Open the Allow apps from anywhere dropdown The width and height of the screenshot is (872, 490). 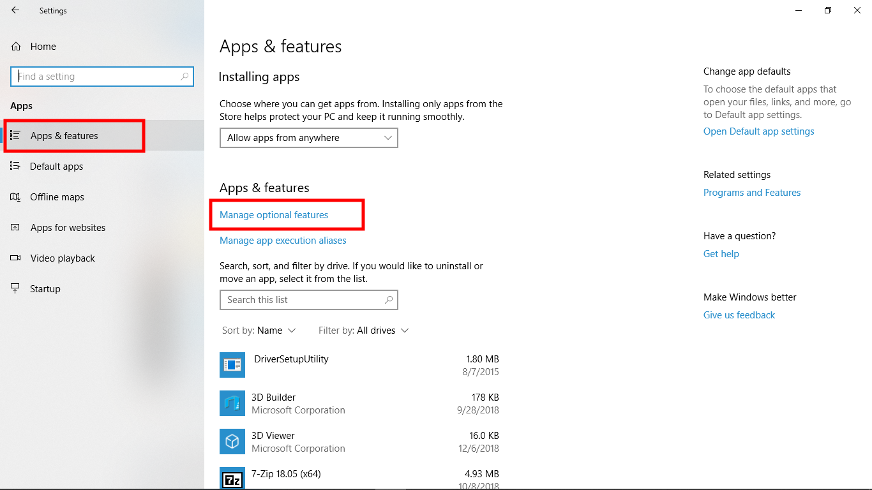click(309, 138)
